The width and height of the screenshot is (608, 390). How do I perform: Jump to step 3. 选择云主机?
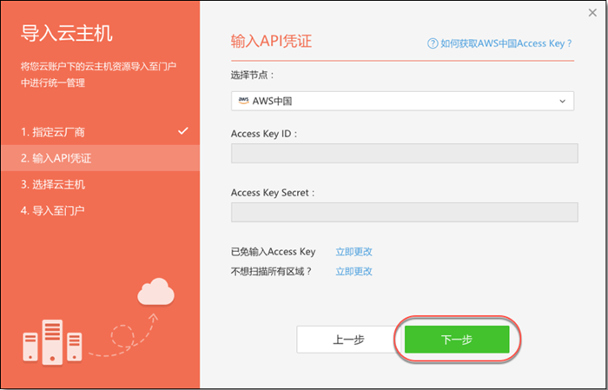tap(54, 184)
